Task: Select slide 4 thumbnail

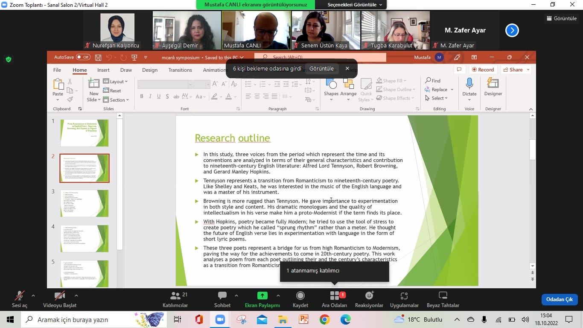Action: (85, 238)
